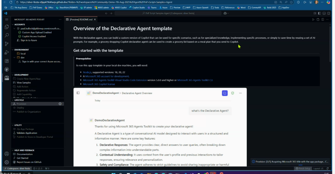Image resolution: width=335 pixels, height=174 pixels.
Task: Refresh the browser page
Action: click(x=11, y=2)
